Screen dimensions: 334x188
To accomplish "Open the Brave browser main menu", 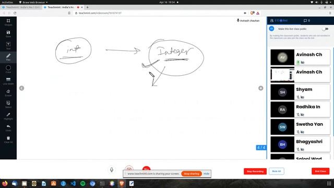I will 330,13.
